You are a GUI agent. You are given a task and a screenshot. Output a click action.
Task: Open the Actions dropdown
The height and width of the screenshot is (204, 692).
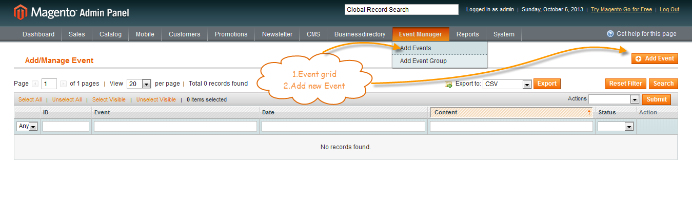tap(614, 99)
